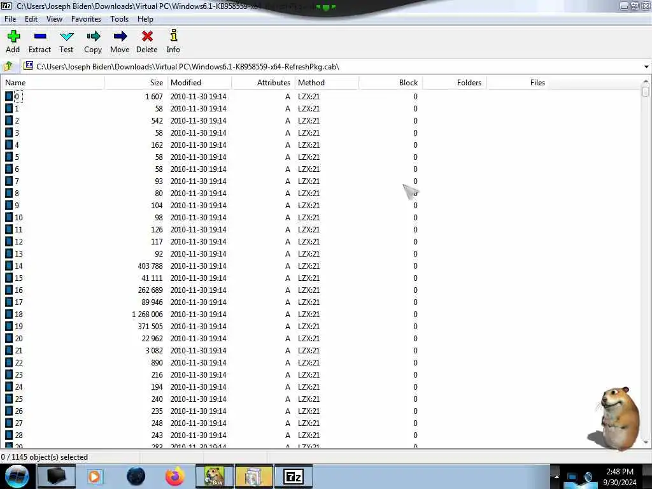Click modified date of file 12
Image resolution: width=652 pixels, height=489 pixels.
tap(199, 241)
